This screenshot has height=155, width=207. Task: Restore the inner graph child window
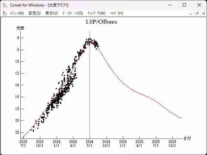pos(197,13)
